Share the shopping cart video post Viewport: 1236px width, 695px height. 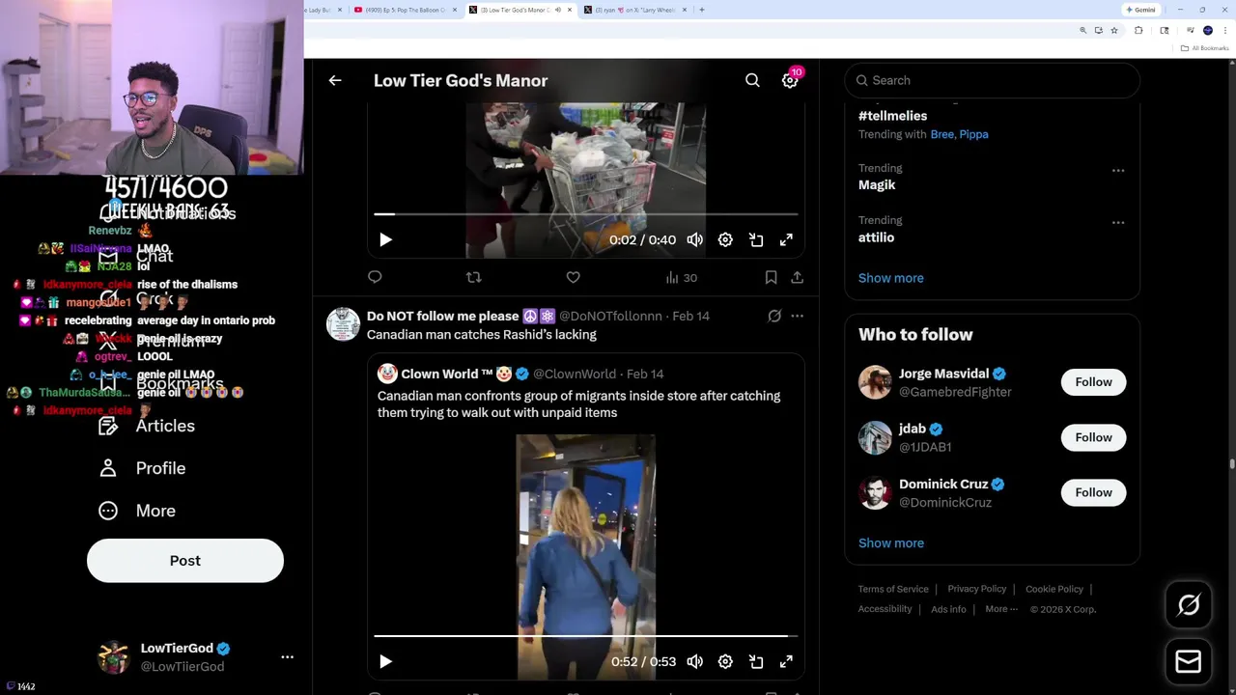point(797,277)
